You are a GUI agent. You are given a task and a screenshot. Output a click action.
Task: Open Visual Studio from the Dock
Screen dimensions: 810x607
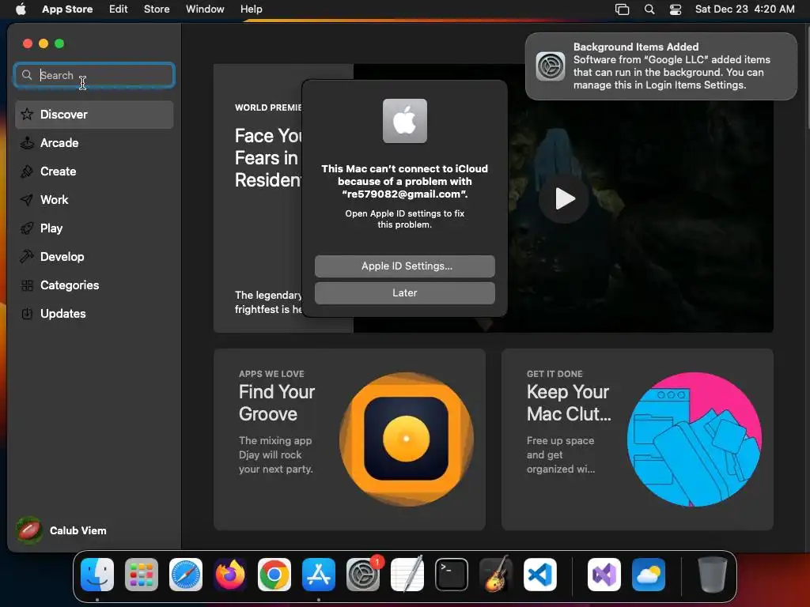tap(604, 575)
